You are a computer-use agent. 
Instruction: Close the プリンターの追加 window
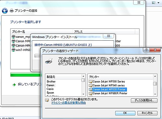(139, 2)
